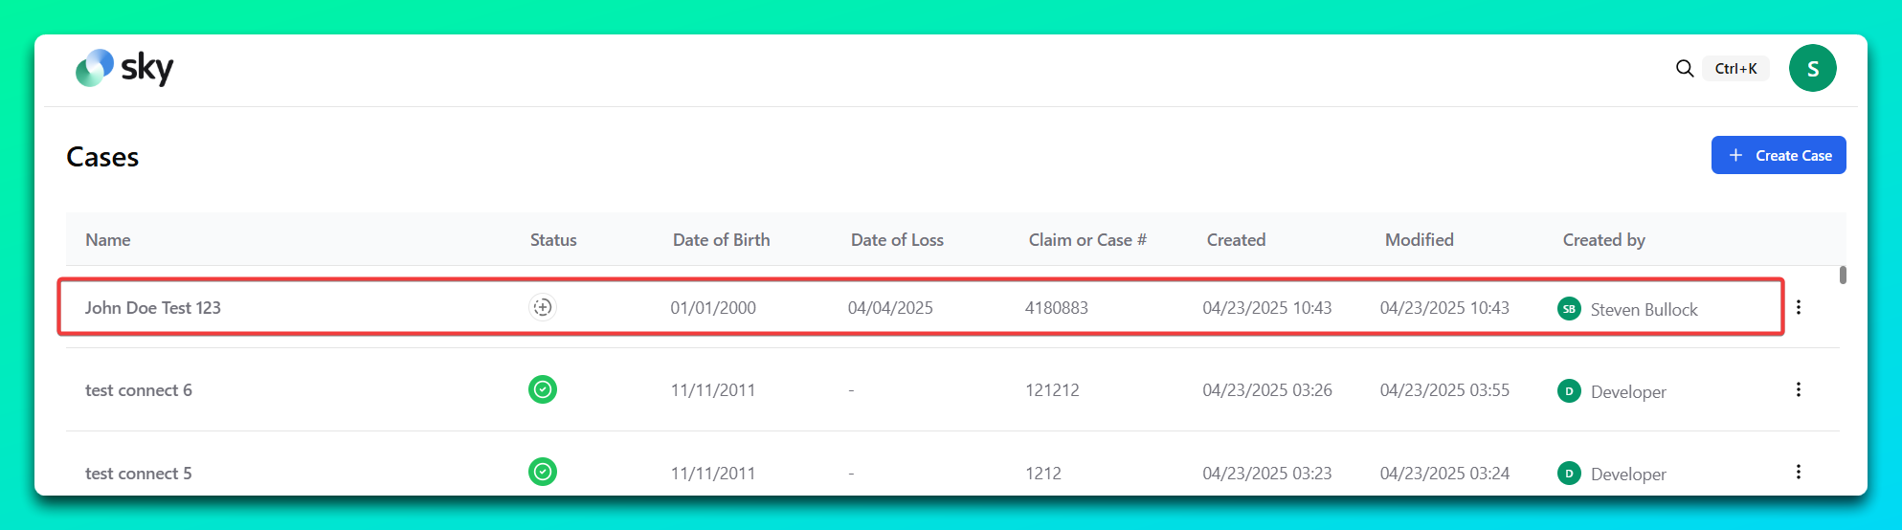Open three-dot menu for test connect 5

tap(1799, 472)
